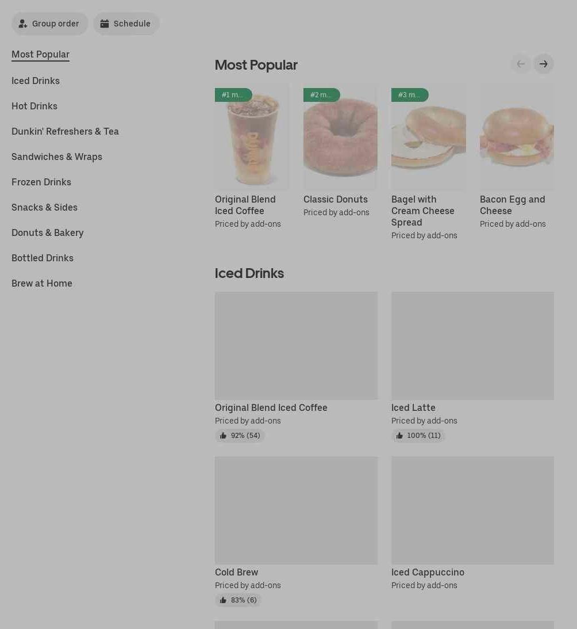Click the thumbs-up rating under Iced Latte

coord(418,436)
